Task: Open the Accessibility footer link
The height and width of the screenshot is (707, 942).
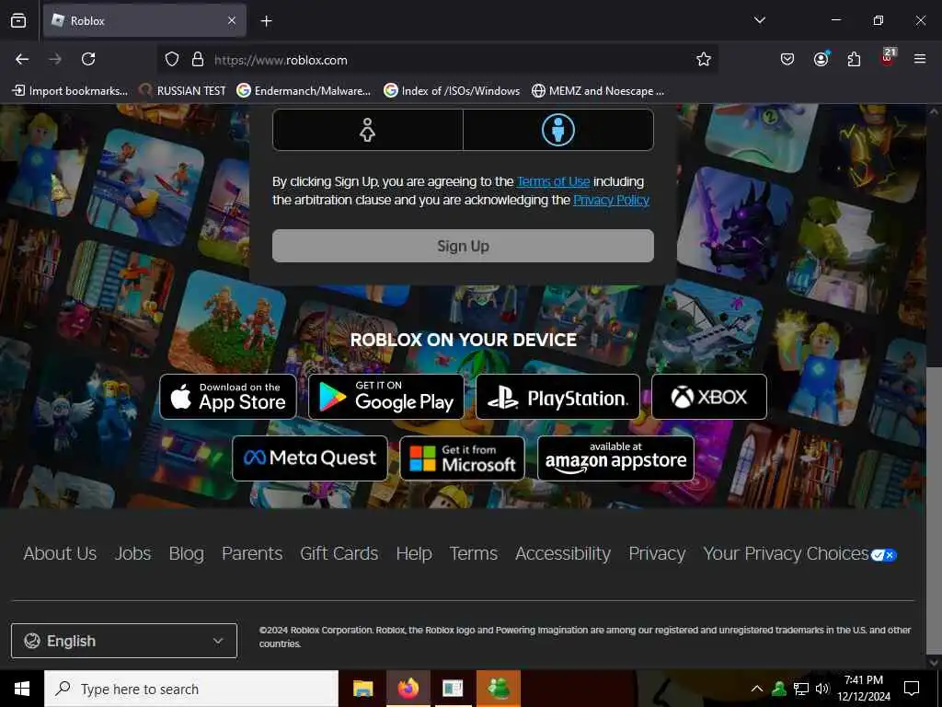Action: [563, 553]
